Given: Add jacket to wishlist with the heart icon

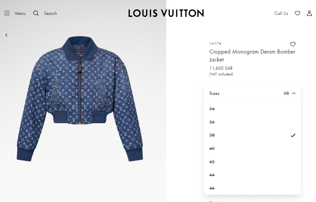Looking at the screenshot, I should tap(293, 44).
